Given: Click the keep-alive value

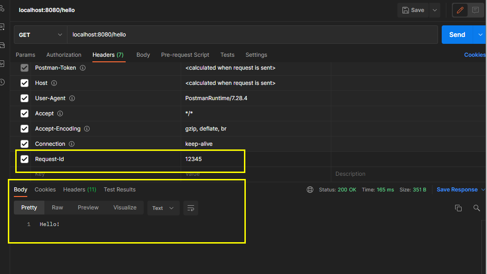Looking at the screenshot, I should pyautogui.click(x=199, y=144).
